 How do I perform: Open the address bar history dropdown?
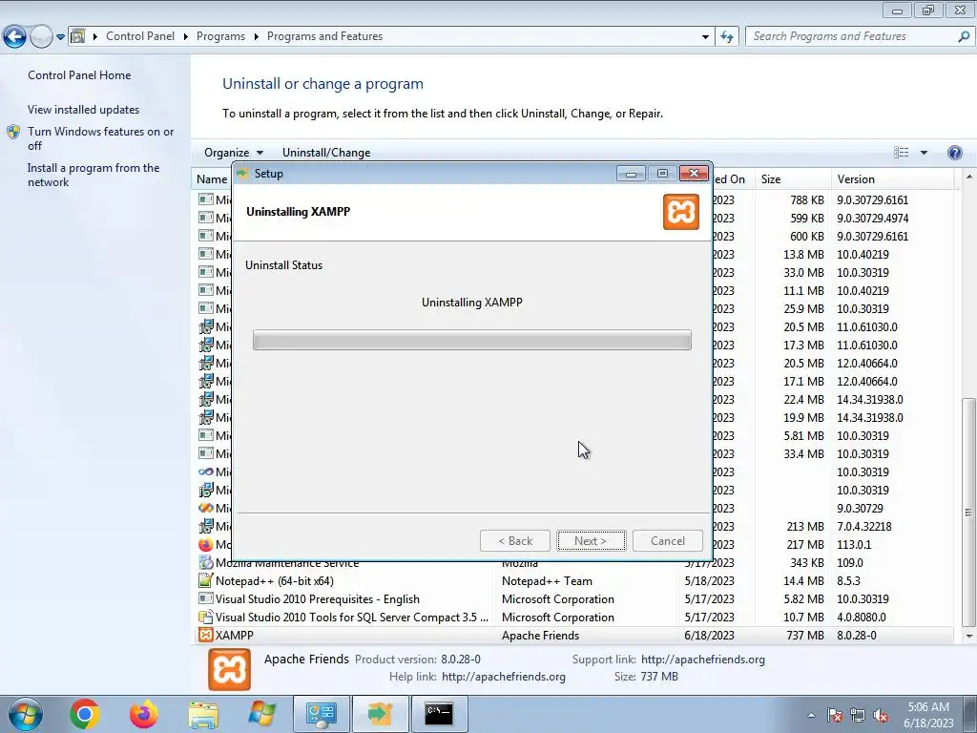point(705,37)
